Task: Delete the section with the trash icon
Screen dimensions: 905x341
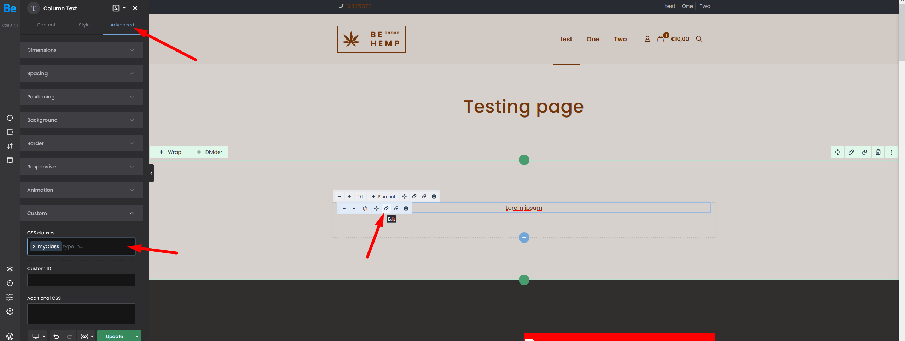Action: [878, 152]
